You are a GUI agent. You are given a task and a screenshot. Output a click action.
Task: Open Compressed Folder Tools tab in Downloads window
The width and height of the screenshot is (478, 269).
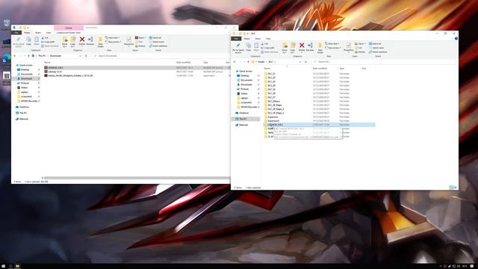coord(69,33)
